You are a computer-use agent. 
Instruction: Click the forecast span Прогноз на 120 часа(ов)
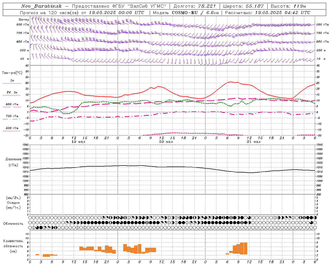(49, 13)
